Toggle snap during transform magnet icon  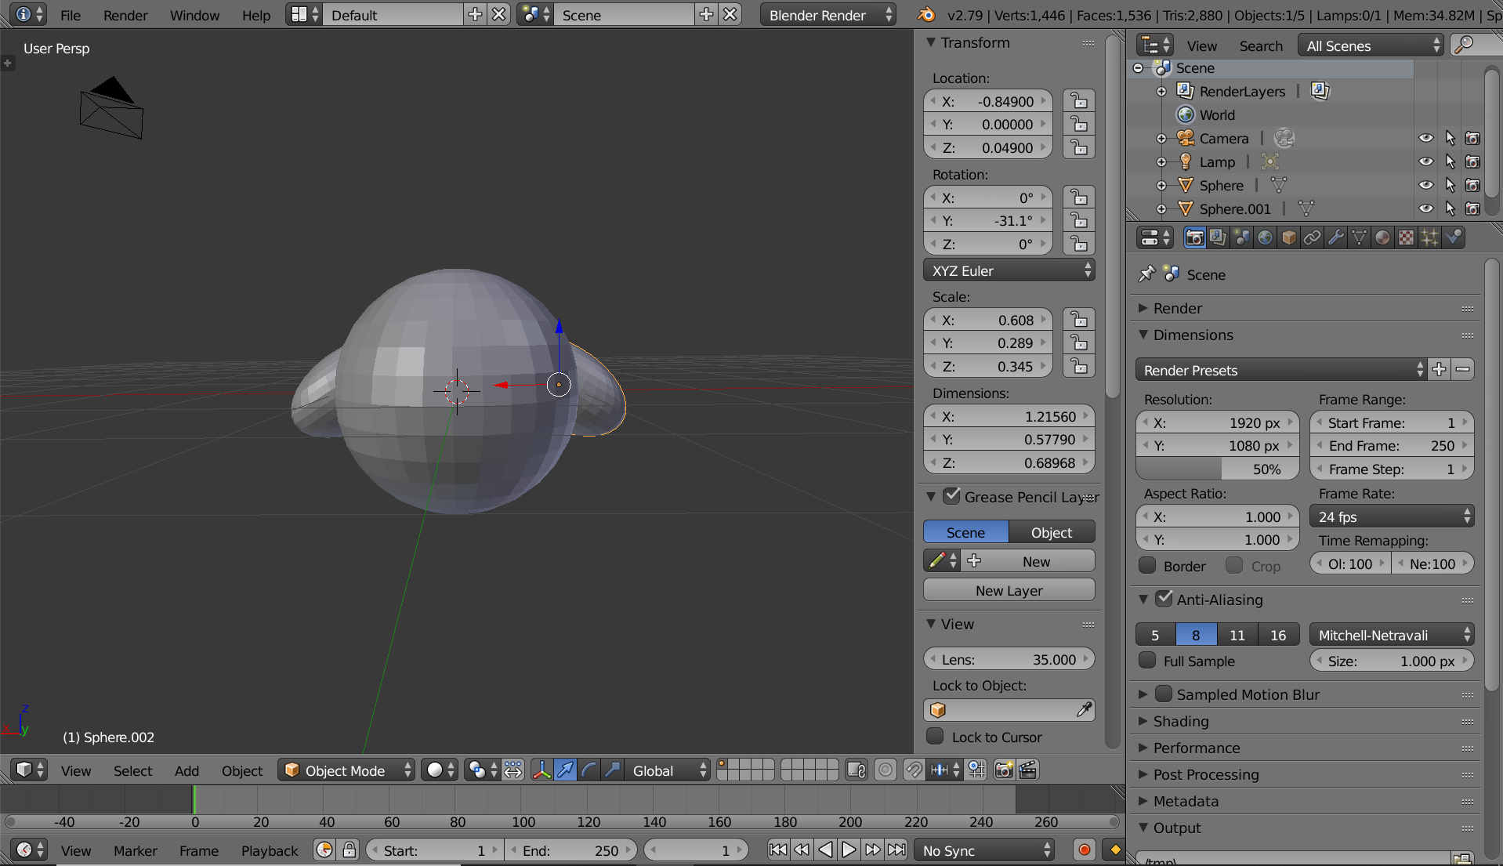pos(914,770)
